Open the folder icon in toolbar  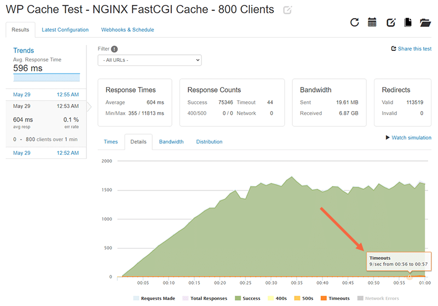[425, 22]
